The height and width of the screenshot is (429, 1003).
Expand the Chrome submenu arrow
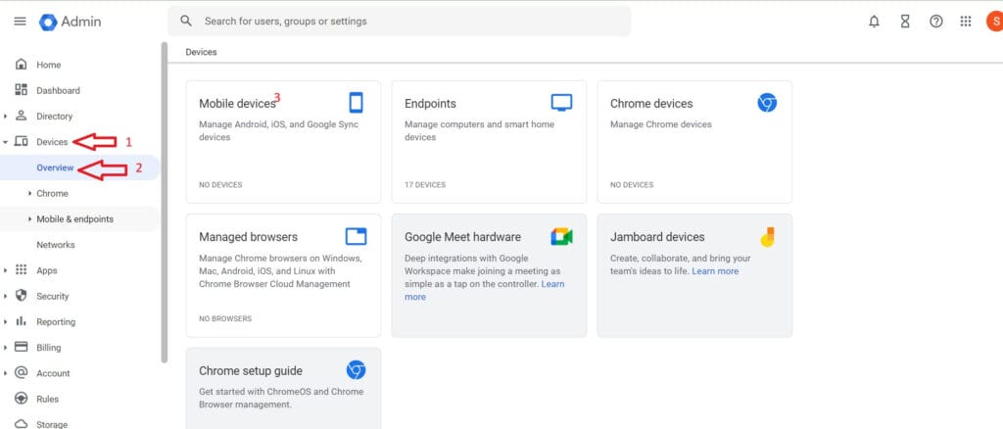pos(30,193)
